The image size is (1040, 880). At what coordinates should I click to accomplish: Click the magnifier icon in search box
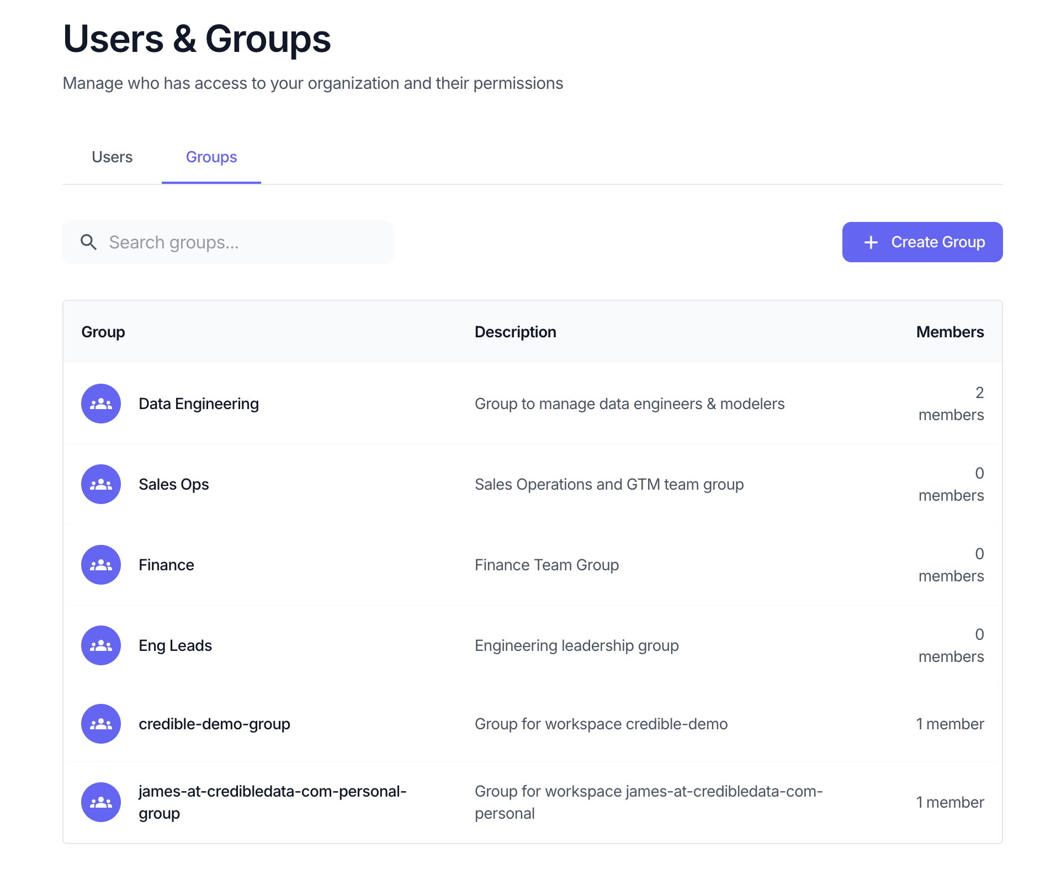click(x=88, y=242)
